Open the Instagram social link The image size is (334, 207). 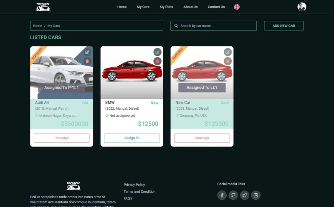coord(256,195)
